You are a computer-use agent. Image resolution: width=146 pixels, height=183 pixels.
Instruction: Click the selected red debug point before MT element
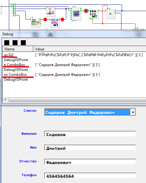pos(86,11)
